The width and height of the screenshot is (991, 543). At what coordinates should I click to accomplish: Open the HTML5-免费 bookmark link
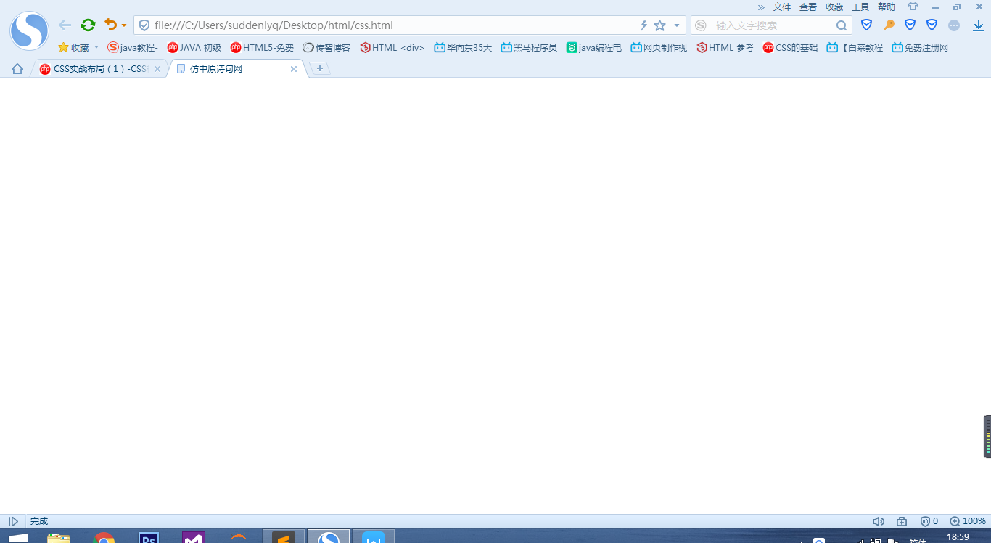pyautogui.click(x=262, y=47)
